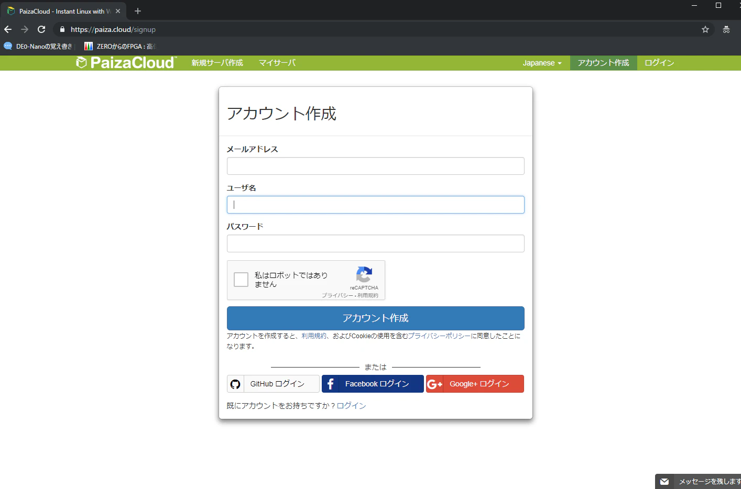
Task: Open the reCAPTCHA 利用規約 link
Action: click(x=368, y=295)
